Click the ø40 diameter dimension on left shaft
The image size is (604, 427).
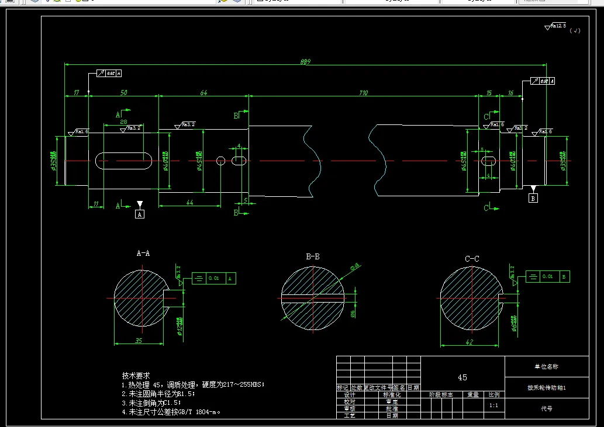(166, 161)
